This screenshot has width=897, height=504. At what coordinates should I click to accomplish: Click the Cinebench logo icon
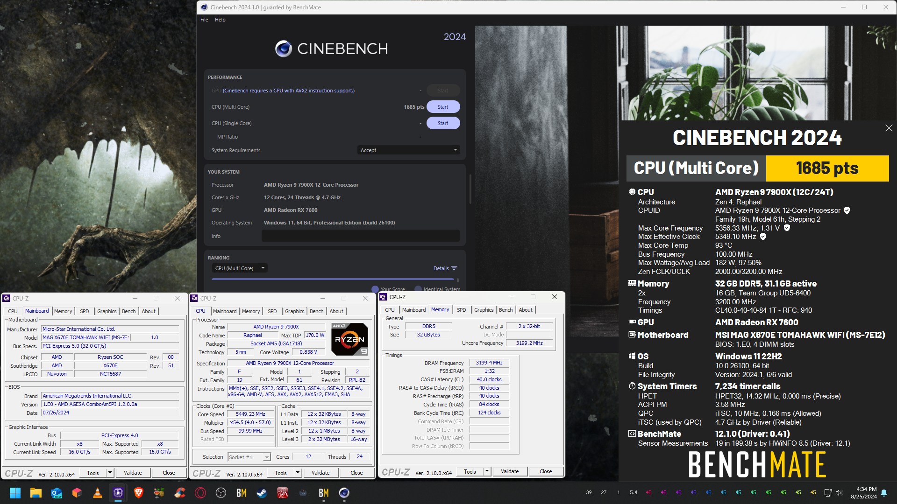coord(283,49)
